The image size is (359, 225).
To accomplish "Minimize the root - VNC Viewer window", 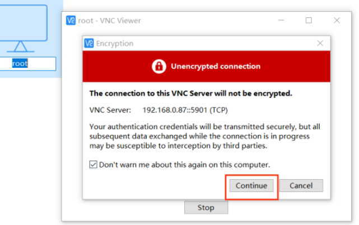I will tap(281, 21).
